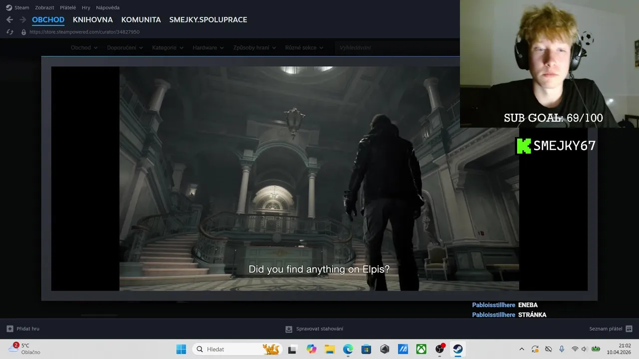
Task: Switch to the KNIHOVNA tab
Action: 93,20
